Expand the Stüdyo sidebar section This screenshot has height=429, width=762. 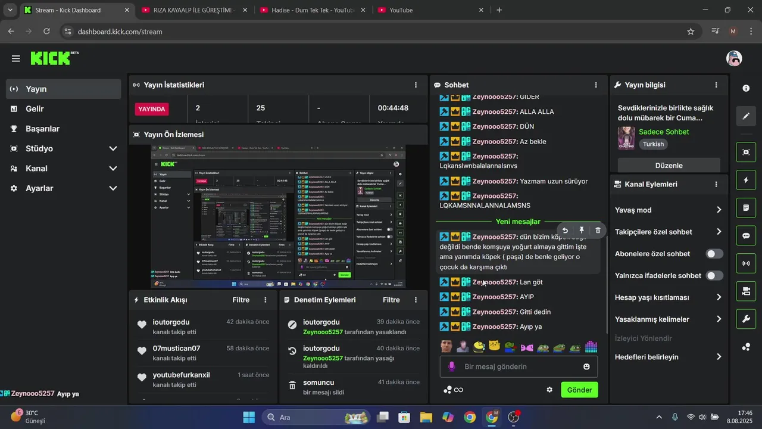[64, 148]
